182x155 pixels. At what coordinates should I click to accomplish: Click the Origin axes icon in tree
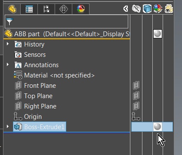(18, 116)
